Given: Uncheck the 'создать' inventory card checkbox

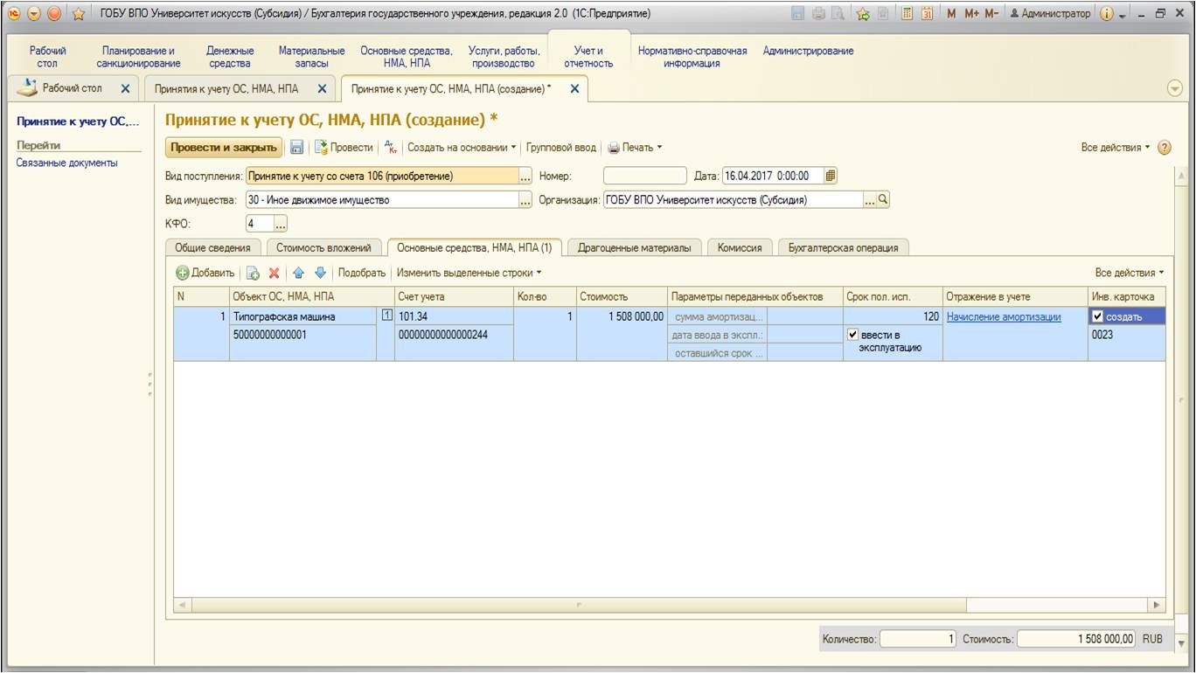Looking at the screenshot, I should coord(1098,316).
